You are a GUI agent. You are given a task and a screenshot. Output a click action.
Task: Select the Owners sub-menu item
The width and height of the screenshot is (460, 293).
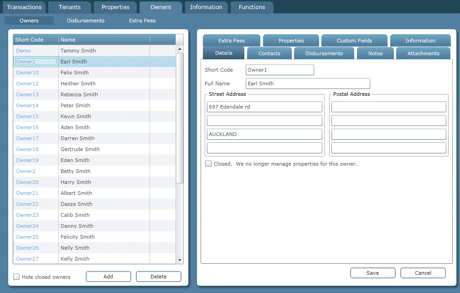coord(29,21)
